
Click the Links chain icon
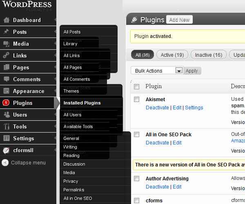pyautogui.click(x=6, y=55)
